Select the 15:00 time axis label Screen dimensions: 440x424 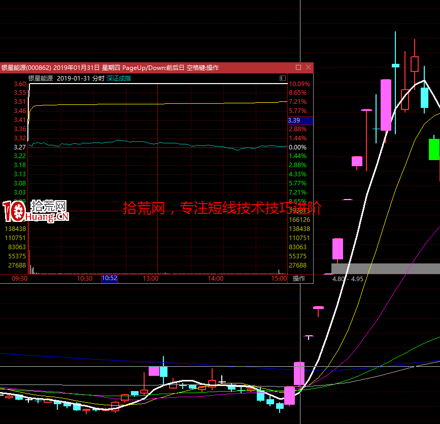point(279,279)
